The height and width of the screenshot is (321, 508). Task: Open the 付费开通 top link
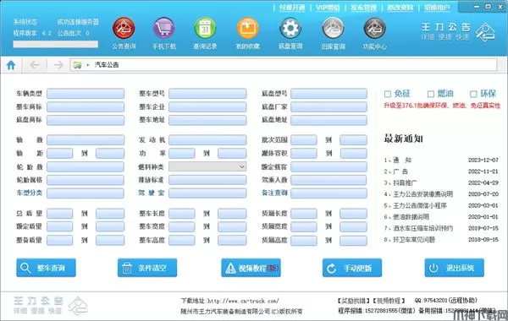[x=292, y=8]
